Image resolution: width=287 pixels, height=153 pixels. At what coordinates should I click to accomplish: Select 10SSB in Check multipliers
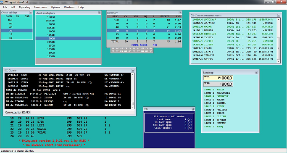click(68, 56)
